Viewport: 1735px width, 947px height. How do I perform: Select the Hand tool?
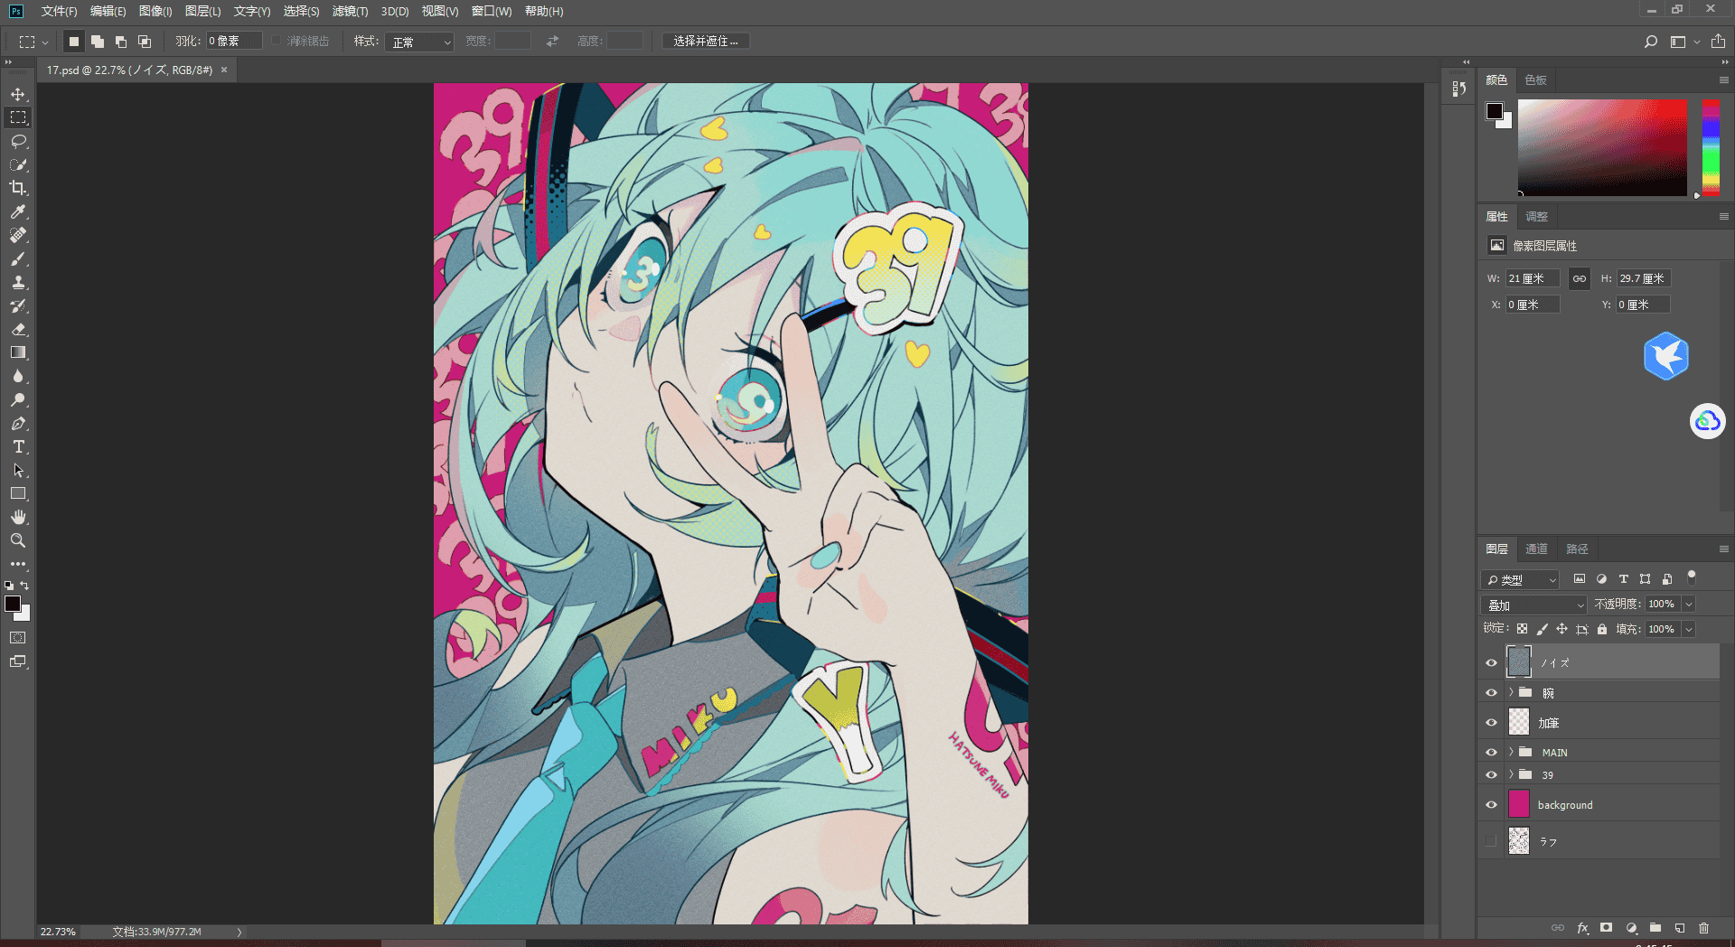[18, 517]
